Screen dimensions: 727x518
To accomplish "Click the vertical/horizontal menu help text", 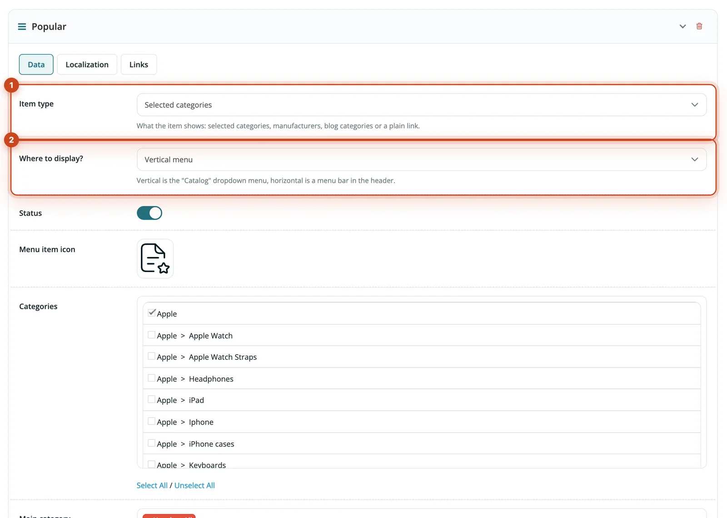I will 266,181.
